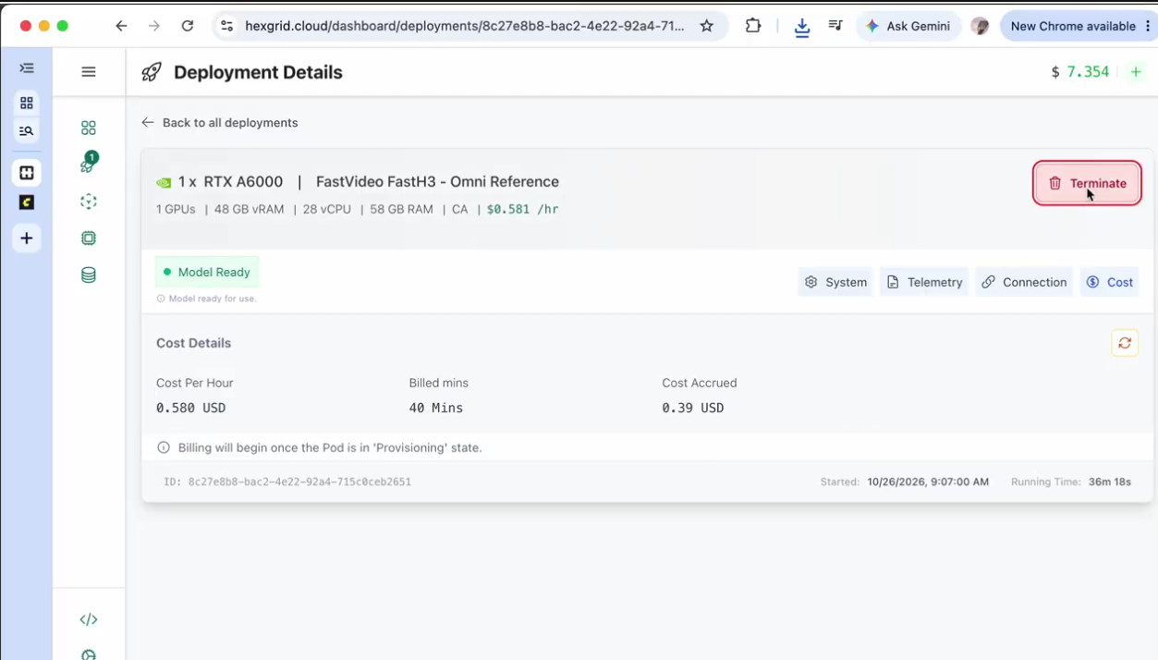1158x660 pixels.
Task: Add funds using green plus icon
Action: tap(1136, 72)
